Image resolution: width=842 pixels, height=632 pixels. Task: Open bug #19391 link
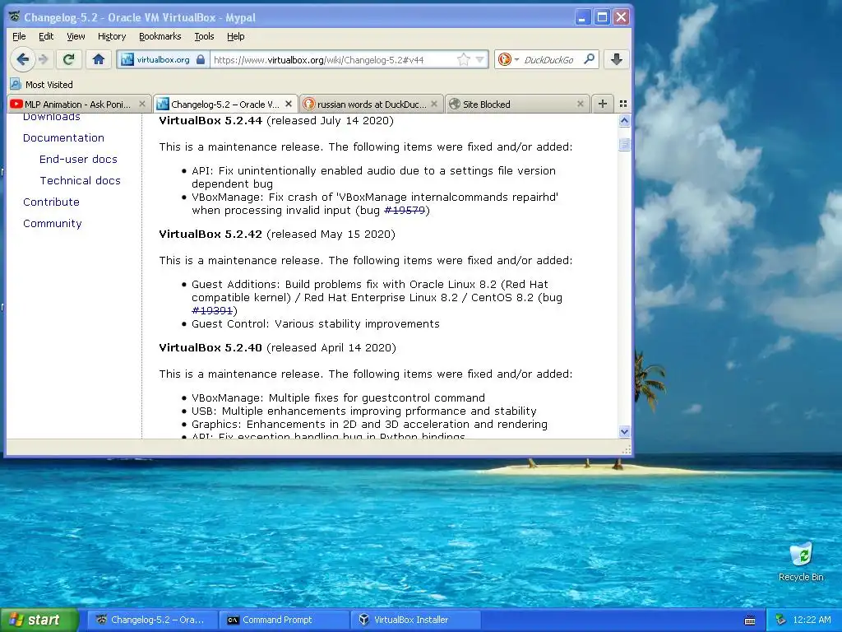click(x=212, y=310)
